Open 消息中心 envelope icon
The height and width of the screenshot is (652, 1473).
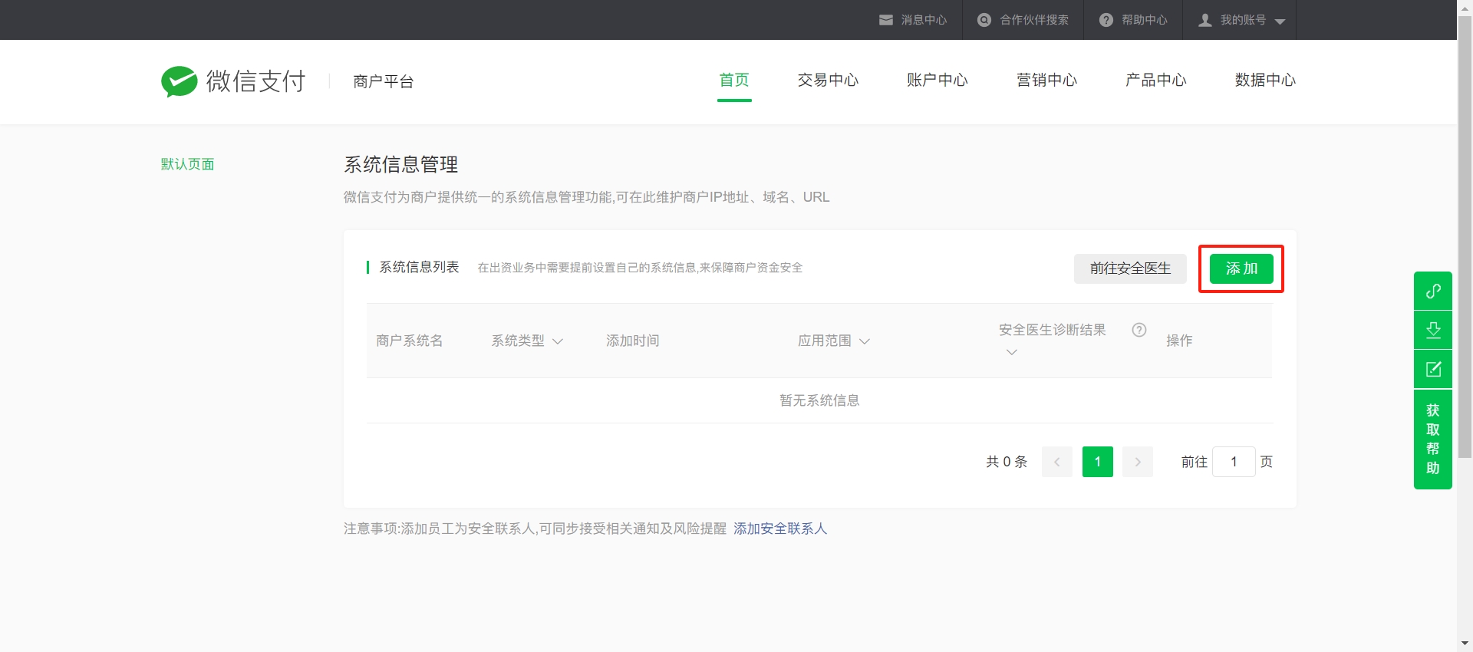(x=885, y=20)
